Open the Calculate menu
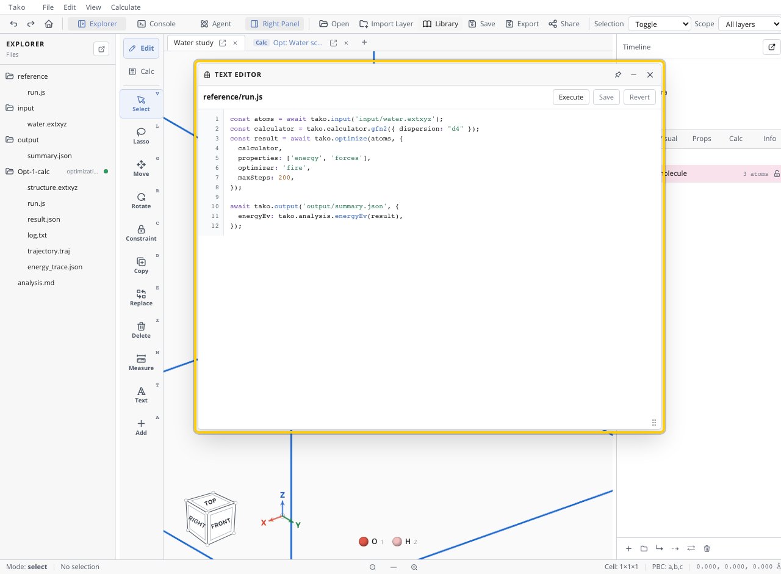The image size is (781, 574). pyautogui.click(x=126, y=7)
